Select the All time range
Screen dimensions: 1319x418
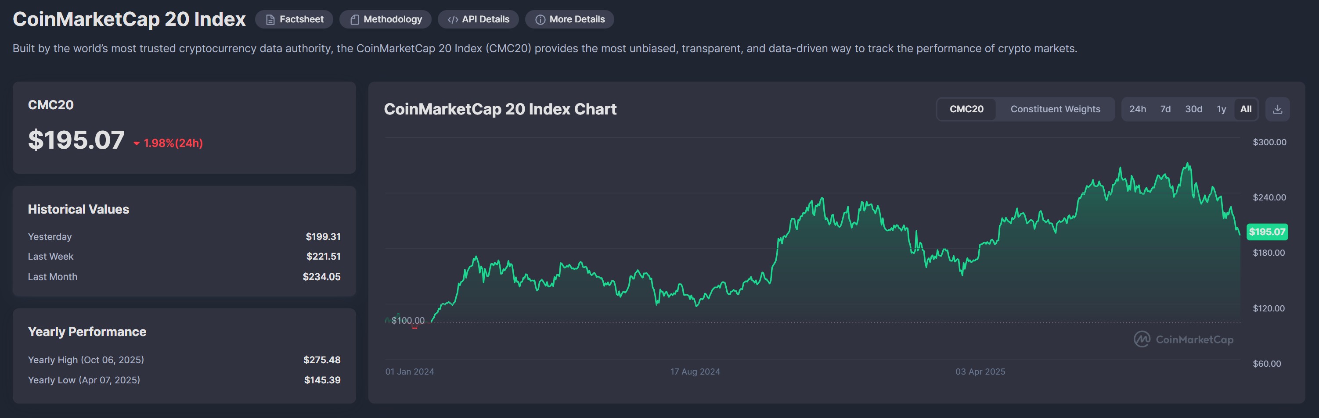pos(1245,110)
